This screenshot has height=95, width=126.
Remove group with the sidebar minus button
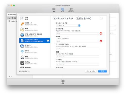(12, 77)
